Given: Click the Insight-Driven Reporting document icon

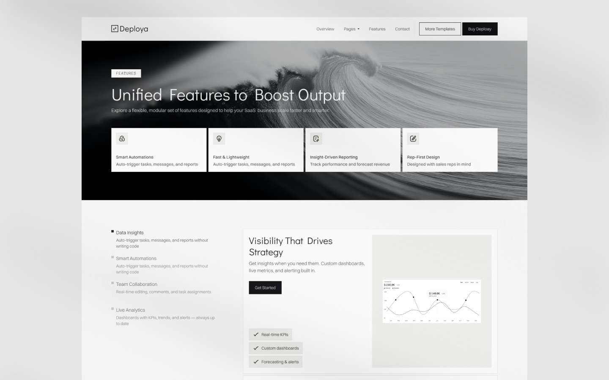Looking at the screenshot, I should [x=316, y=138].
